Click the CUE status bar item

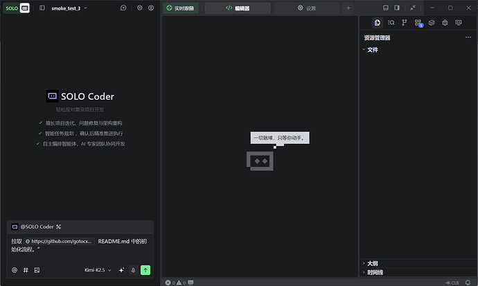pyautogui.click(x=452, y=283)
